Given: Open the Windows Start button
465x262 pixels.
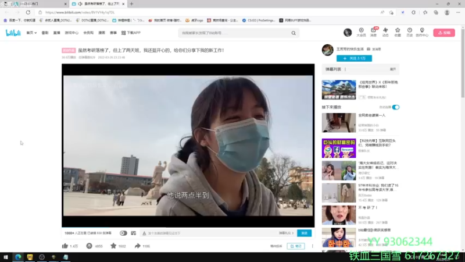Looking at the screenshot, I should click(6, 257).
